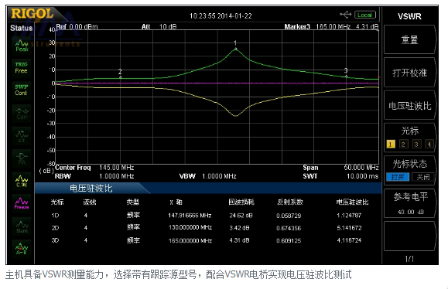The image size is (448, 289).
Task: Click the USB connection icon at top
Action: click(x=345, y=14)
